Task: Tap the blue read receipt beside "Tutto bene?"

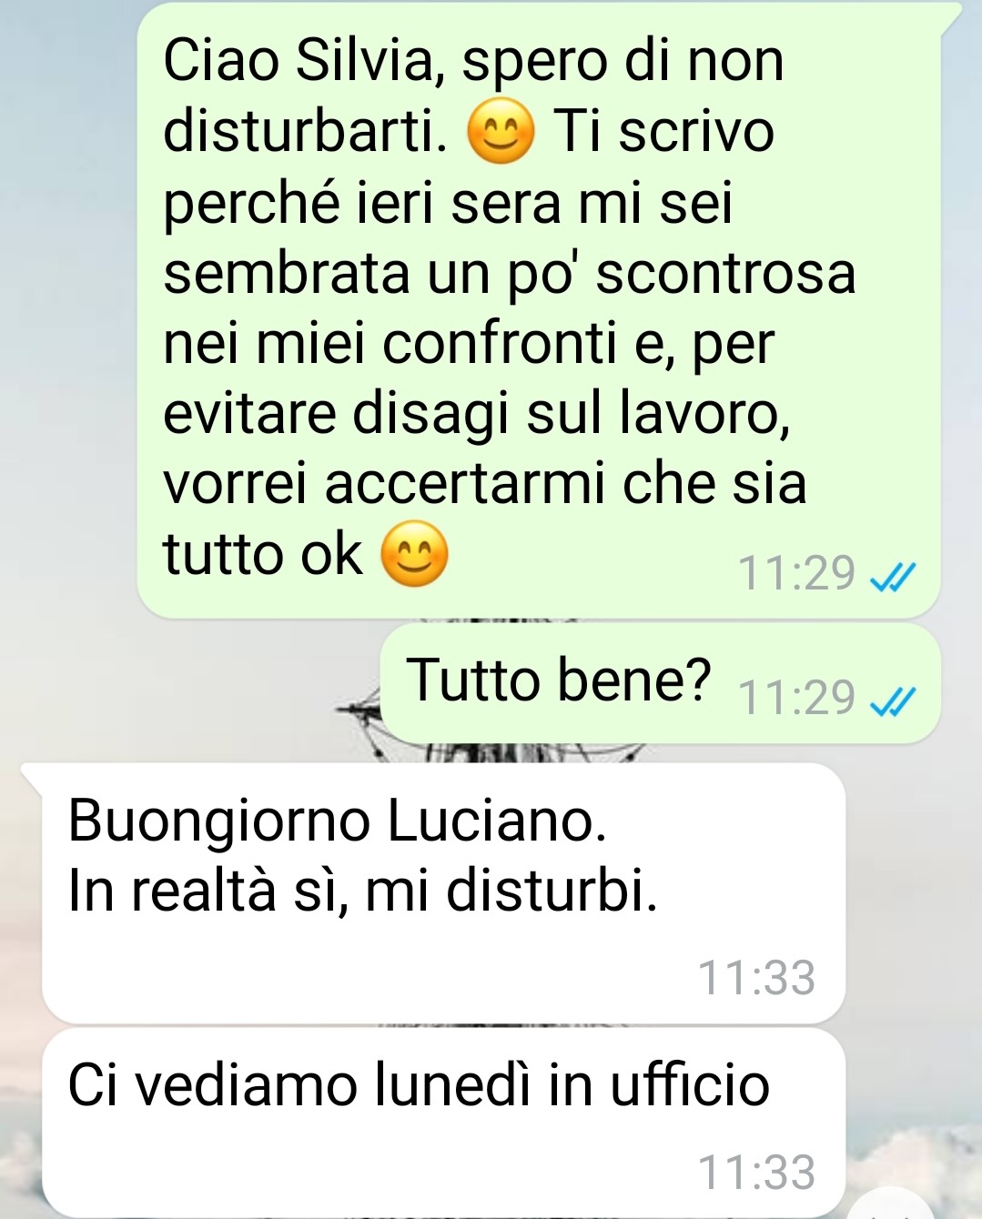Action: pos(893,700)
